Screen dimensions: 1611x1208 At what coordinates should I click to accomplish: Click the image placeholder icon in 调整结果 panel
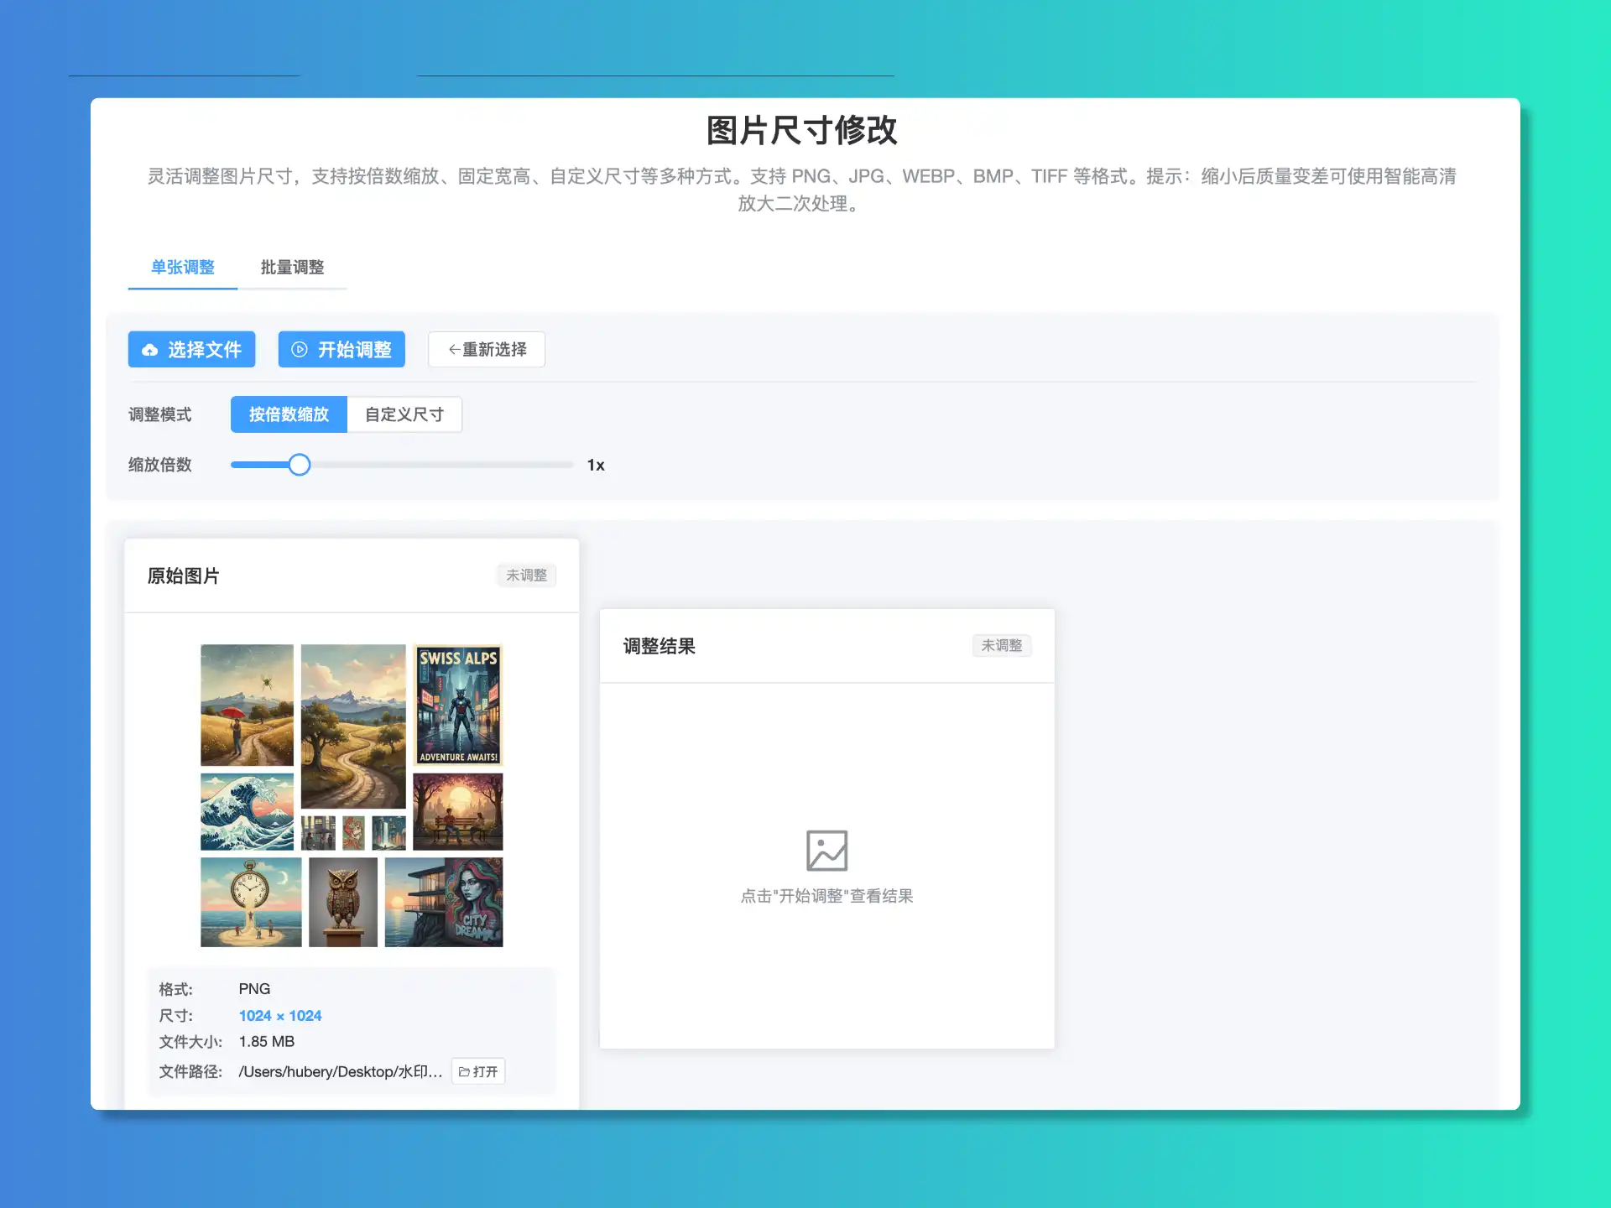(826, 849)
